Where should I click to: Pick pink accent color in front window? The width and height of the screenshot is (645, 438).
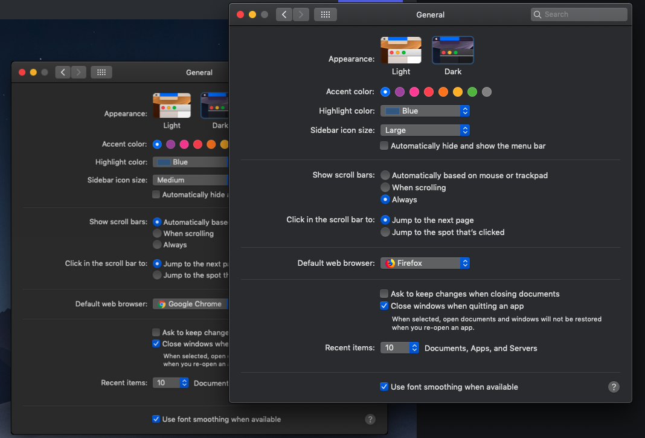point(414,92)
